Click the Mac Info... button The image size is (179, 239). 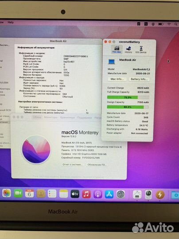pos(117,79)
